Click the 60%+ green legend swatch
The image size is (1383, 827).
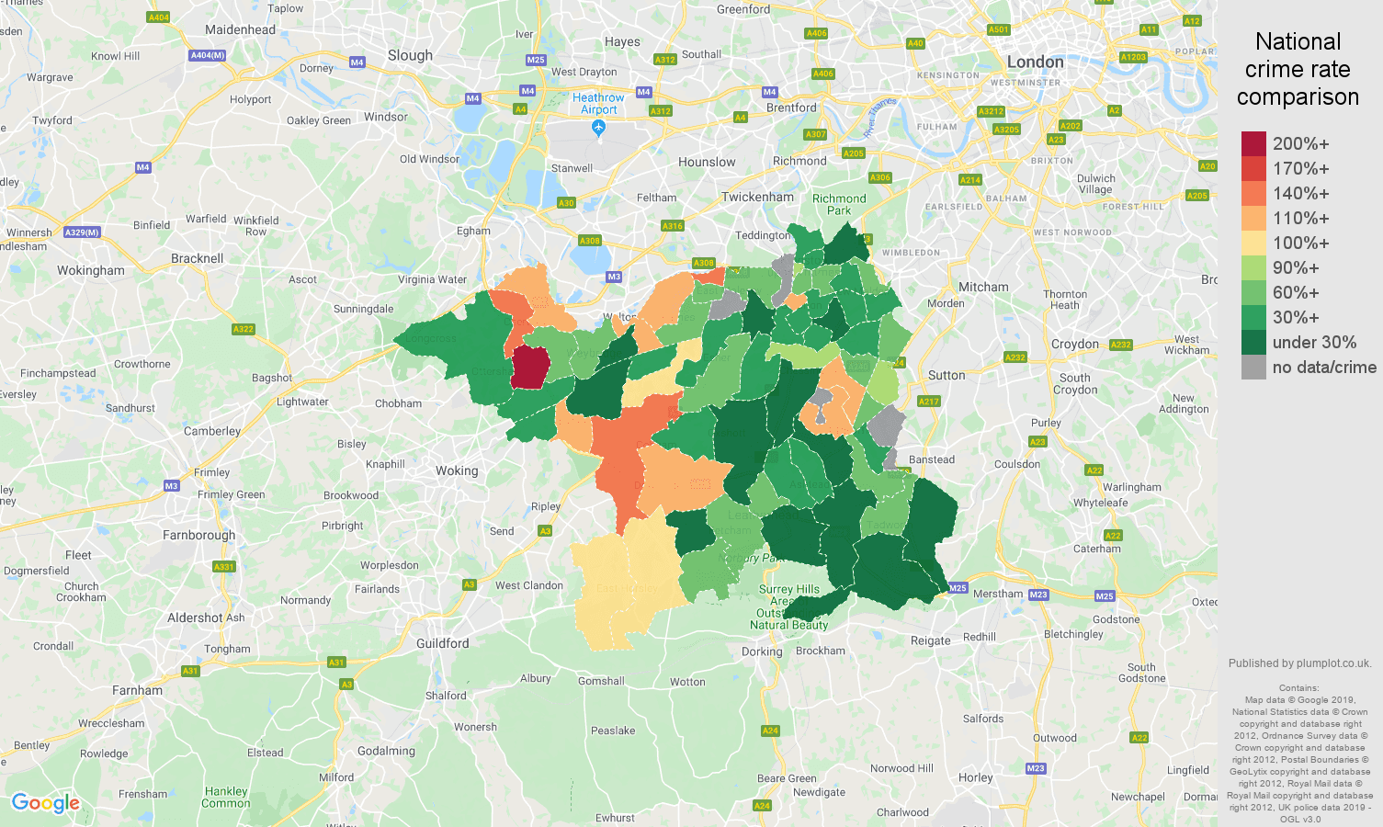1253,293
